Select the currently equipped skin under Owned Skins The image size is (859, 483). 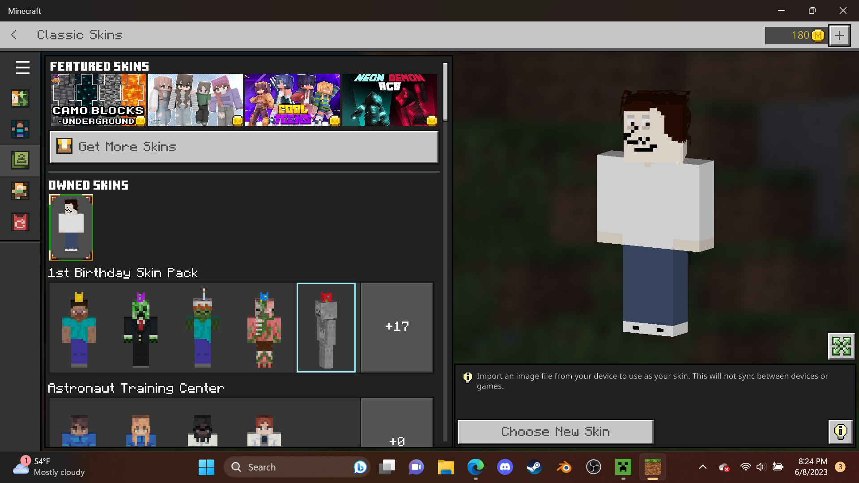[71, 228]
